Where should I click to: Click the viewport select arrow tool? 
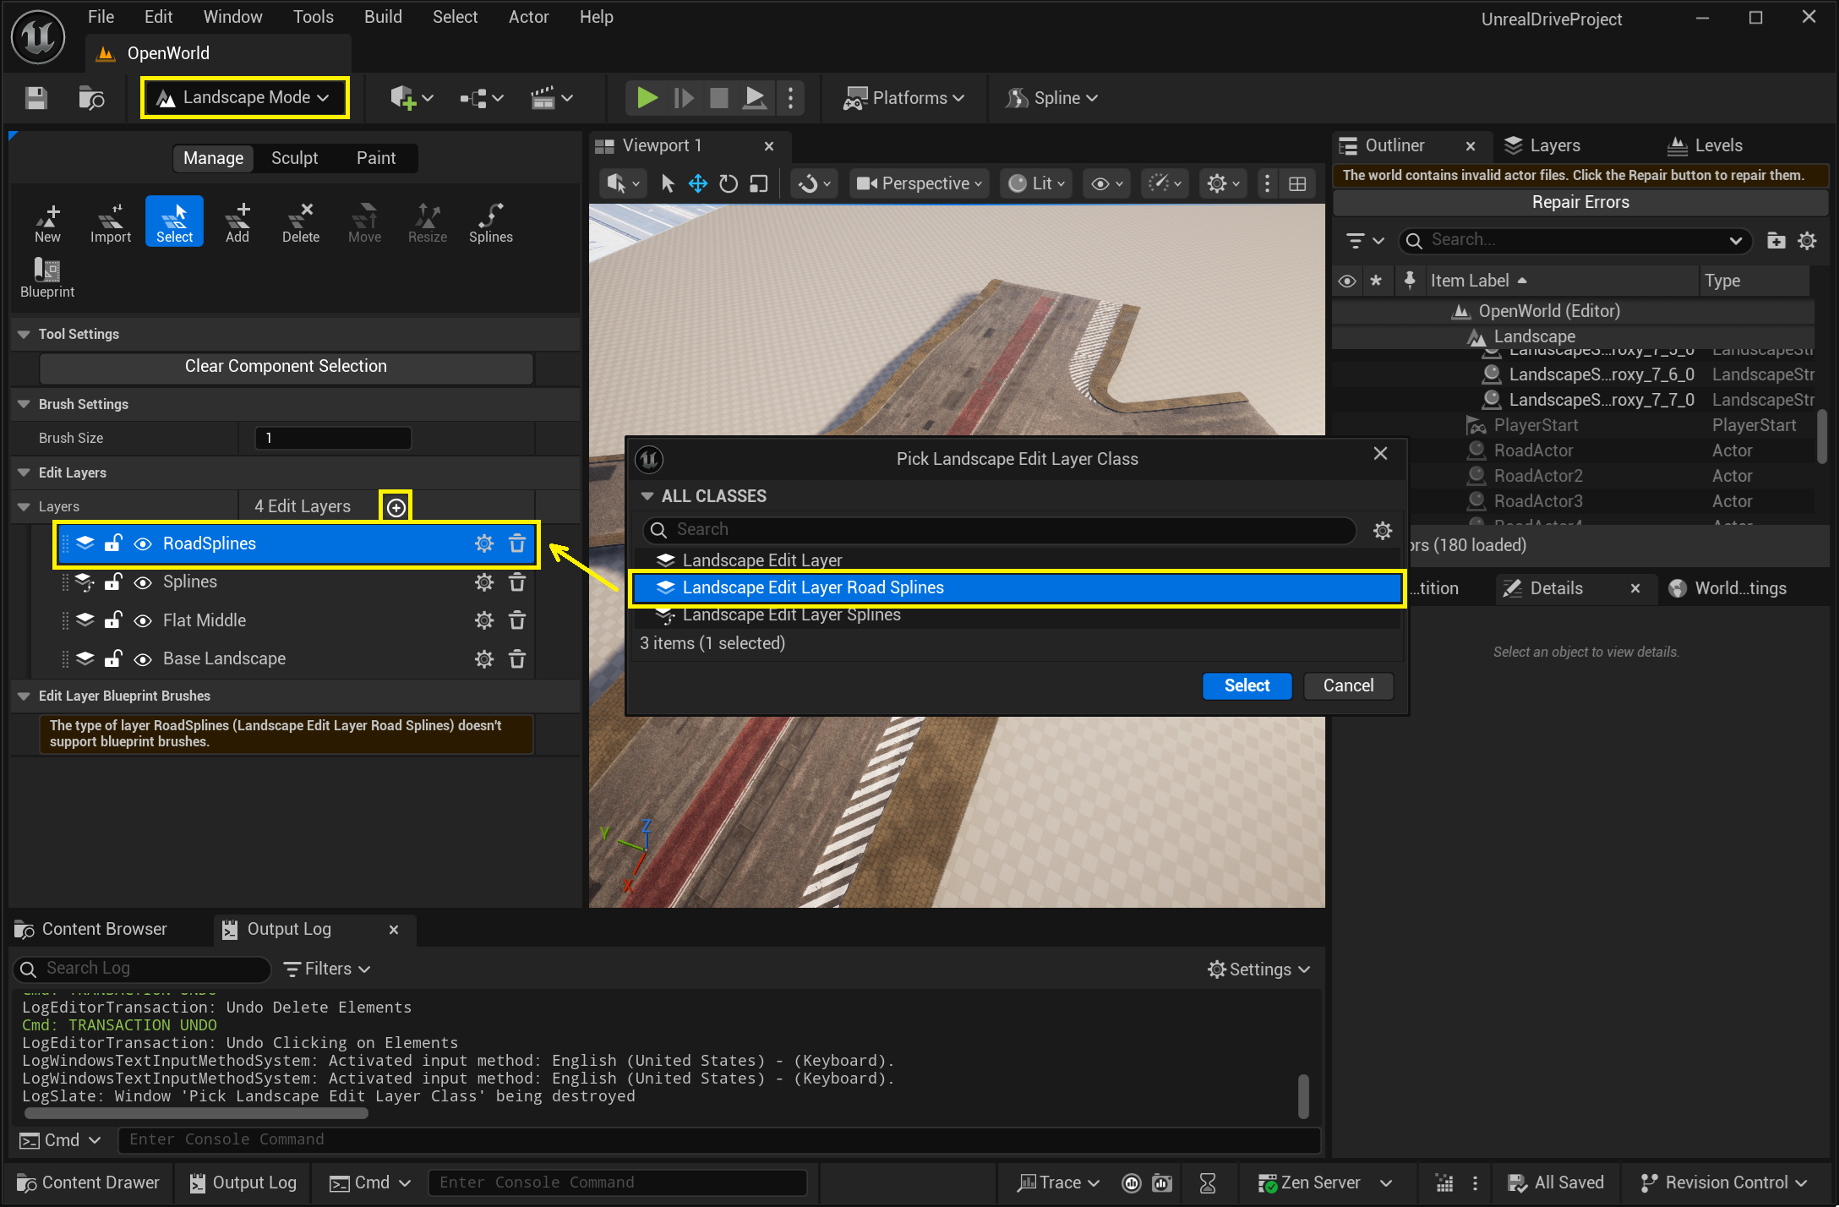click(668, 183)
